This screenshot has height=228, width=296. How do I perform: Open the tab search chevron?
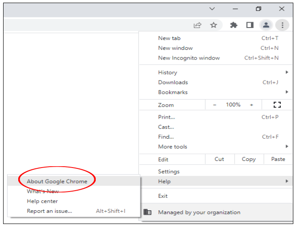212,9
